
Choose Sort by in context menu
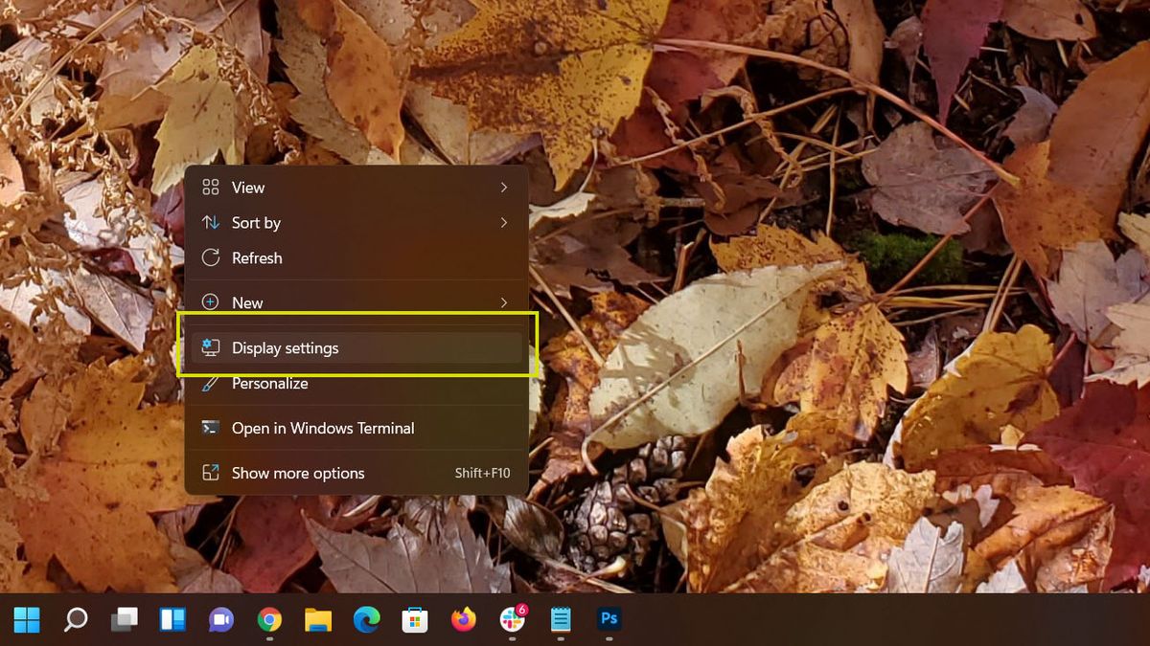[356, 223]
